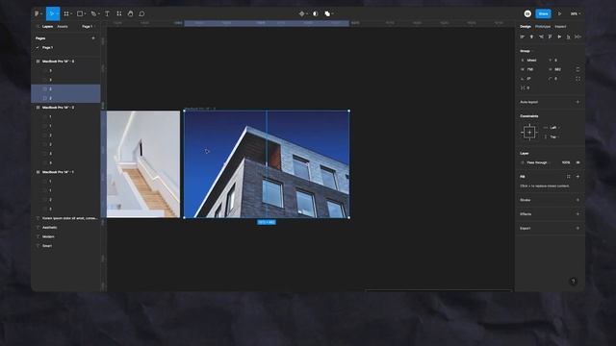Open the Figma main menu
This screenshot has height=346, width=616.
(x=38, y=13)
